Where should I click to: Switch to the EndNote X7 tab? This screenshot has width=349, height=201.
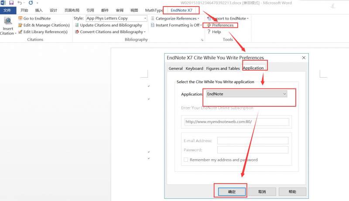coord(181,10)
